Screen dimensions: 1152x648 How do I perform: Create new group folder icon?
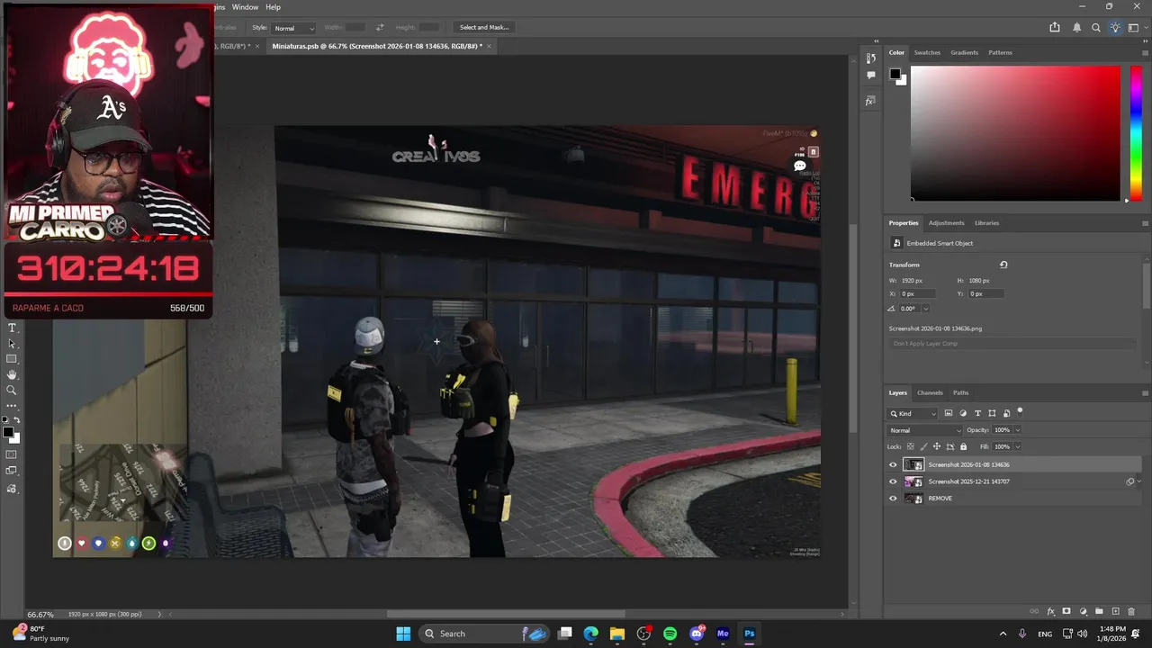(1099, 612)
